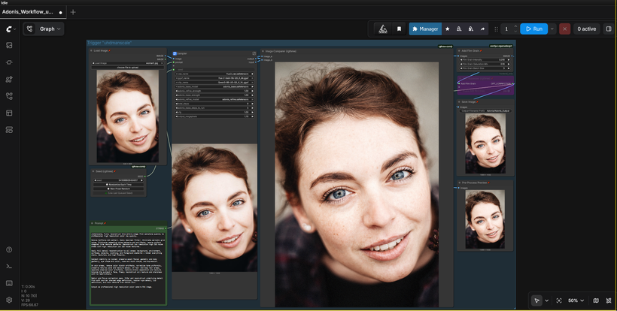Image resolution: width=617 pixels, height=311 pixels.
Task: Collapse the Seed (rgthree) node dot
Action: [93, 171]
